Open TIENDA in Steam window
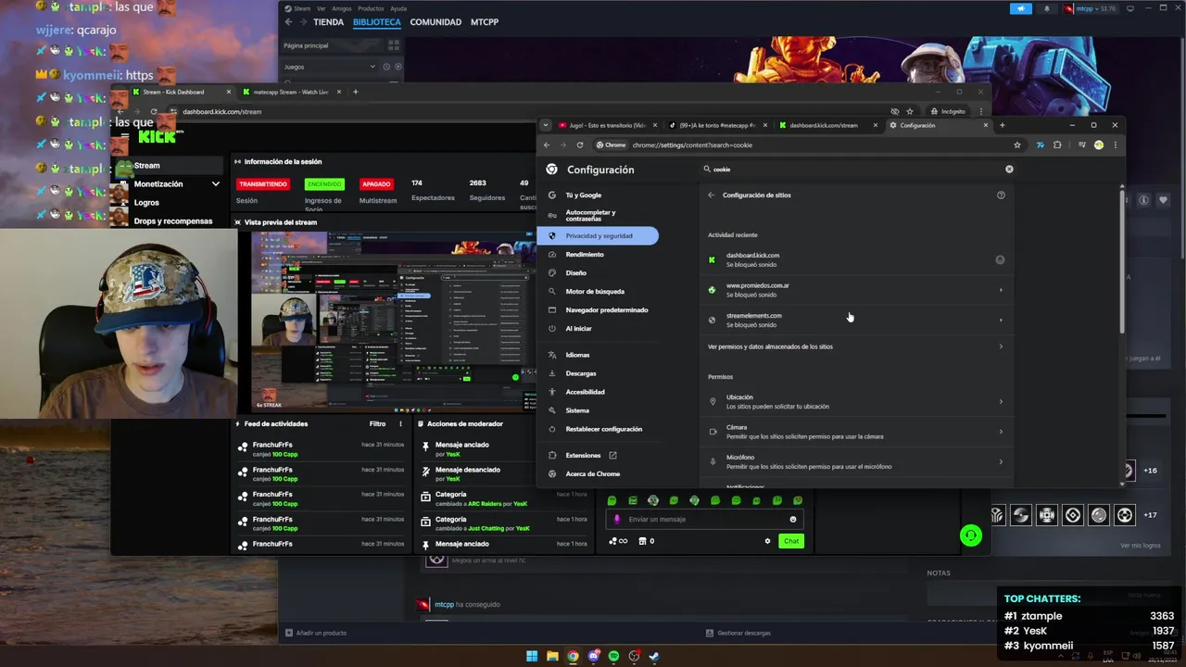1186x667 pixels. (x=328, y=22)
